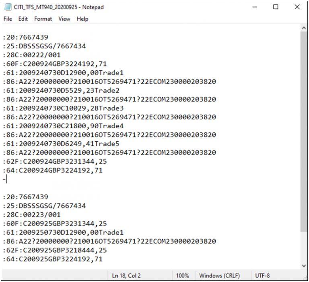
Task: Click the scroll down arrow
Action: [304, 265]
